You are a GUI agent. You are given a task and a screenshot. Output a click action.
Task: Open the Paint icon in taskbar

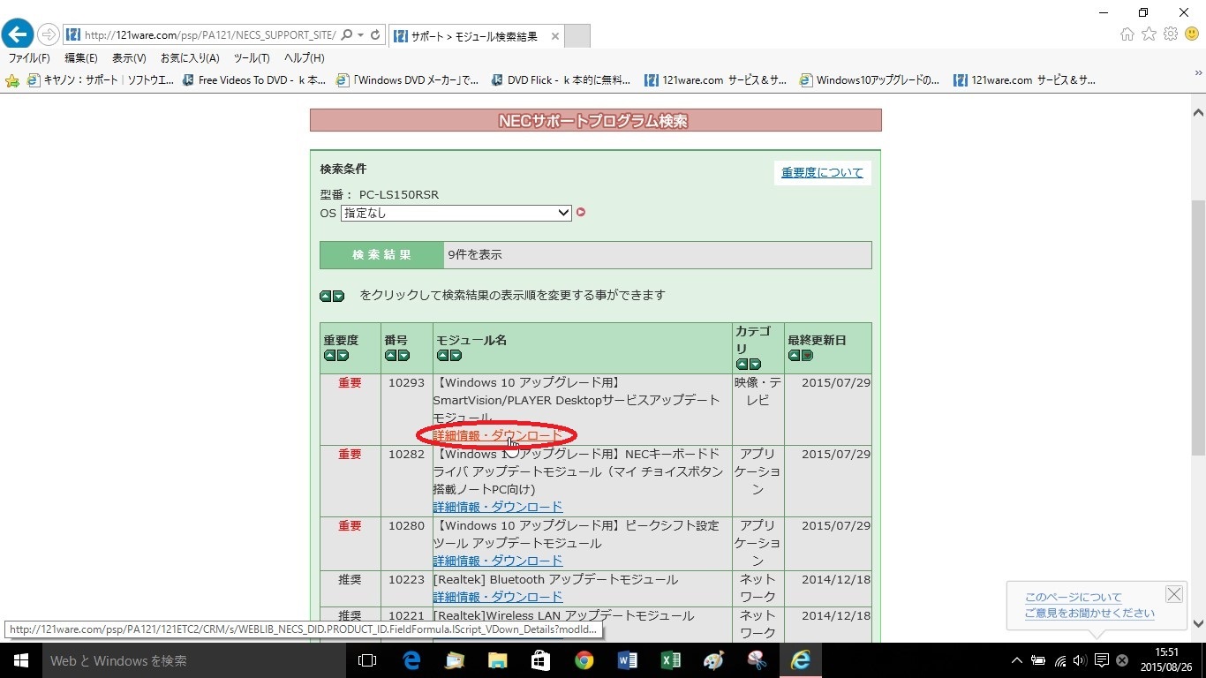[x=713, y=660]
